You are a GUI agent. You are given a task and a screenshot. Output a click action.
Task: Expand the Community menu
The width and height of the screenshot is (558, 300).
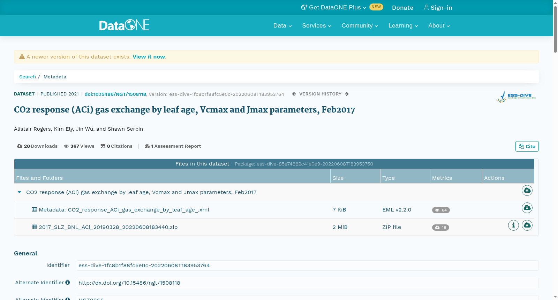point(360,26)
